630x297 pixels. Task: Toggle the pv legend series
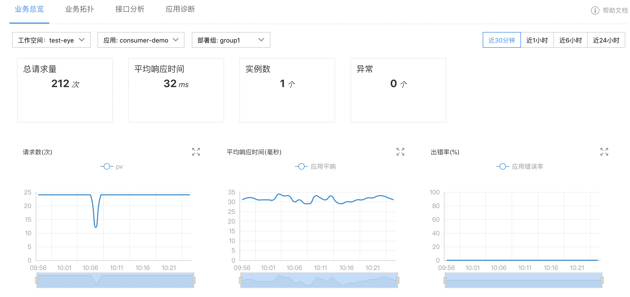point(111,167)
